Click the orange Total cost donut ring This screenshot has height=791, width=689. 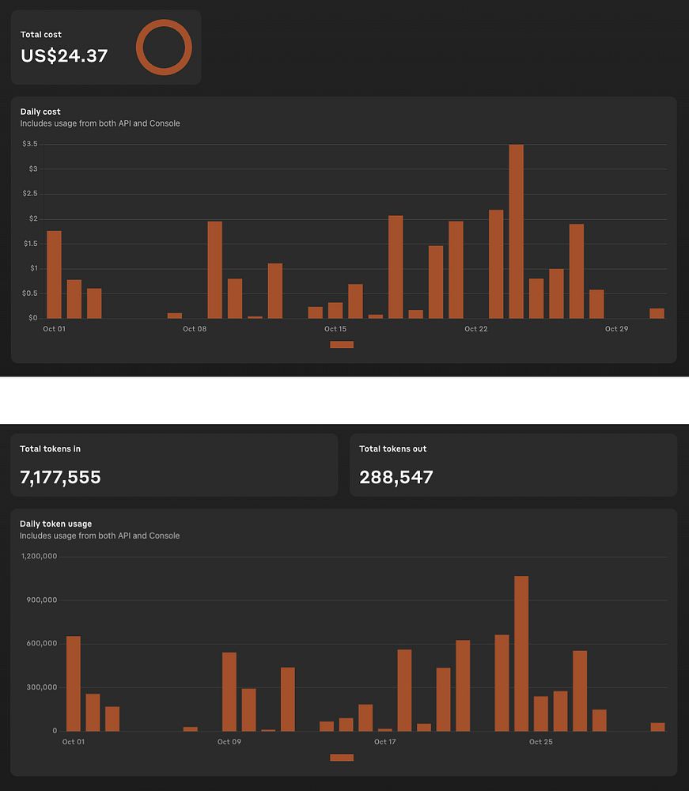tap(164, 47)
